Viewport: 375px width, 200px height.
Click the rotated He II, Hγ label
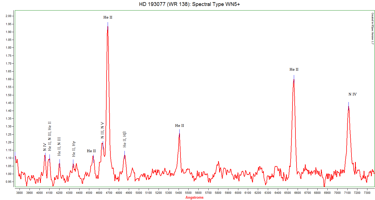(x=74, y=149)
